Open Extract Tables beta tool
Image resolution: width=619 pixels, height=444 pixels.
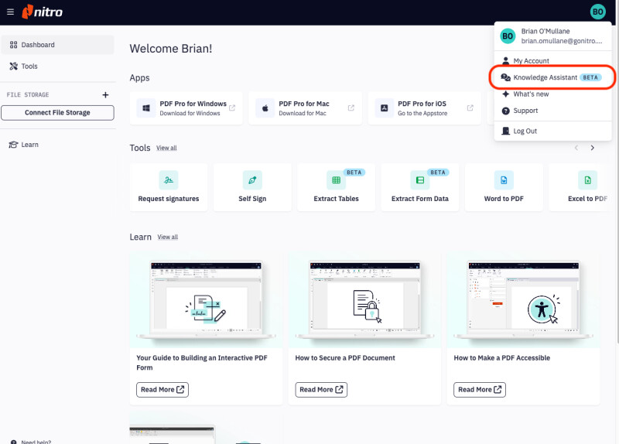click(337, 187)
